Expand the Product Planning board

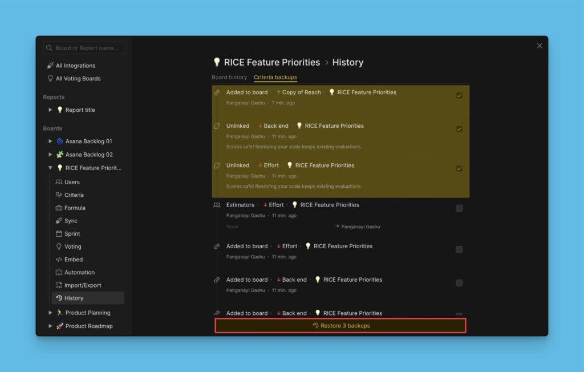(50, 313)
